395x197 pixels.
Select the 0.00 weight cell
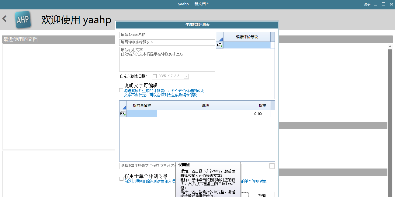262,114
